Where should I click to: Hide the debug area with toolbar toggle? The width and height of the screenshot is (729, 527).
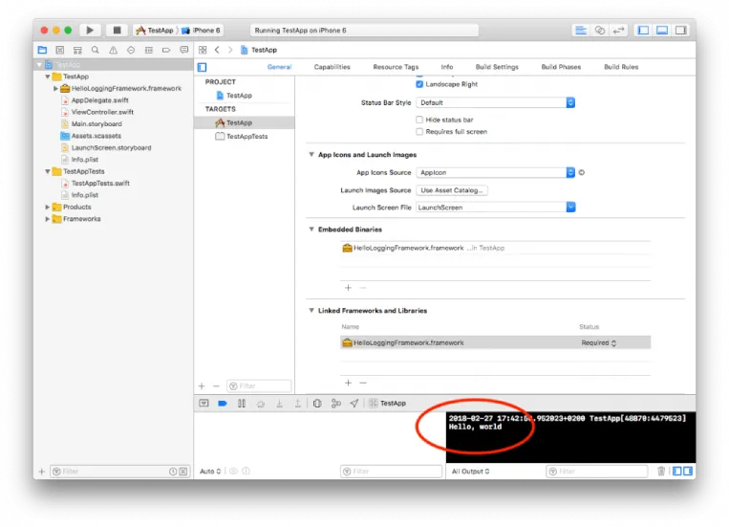click(204, 404)
